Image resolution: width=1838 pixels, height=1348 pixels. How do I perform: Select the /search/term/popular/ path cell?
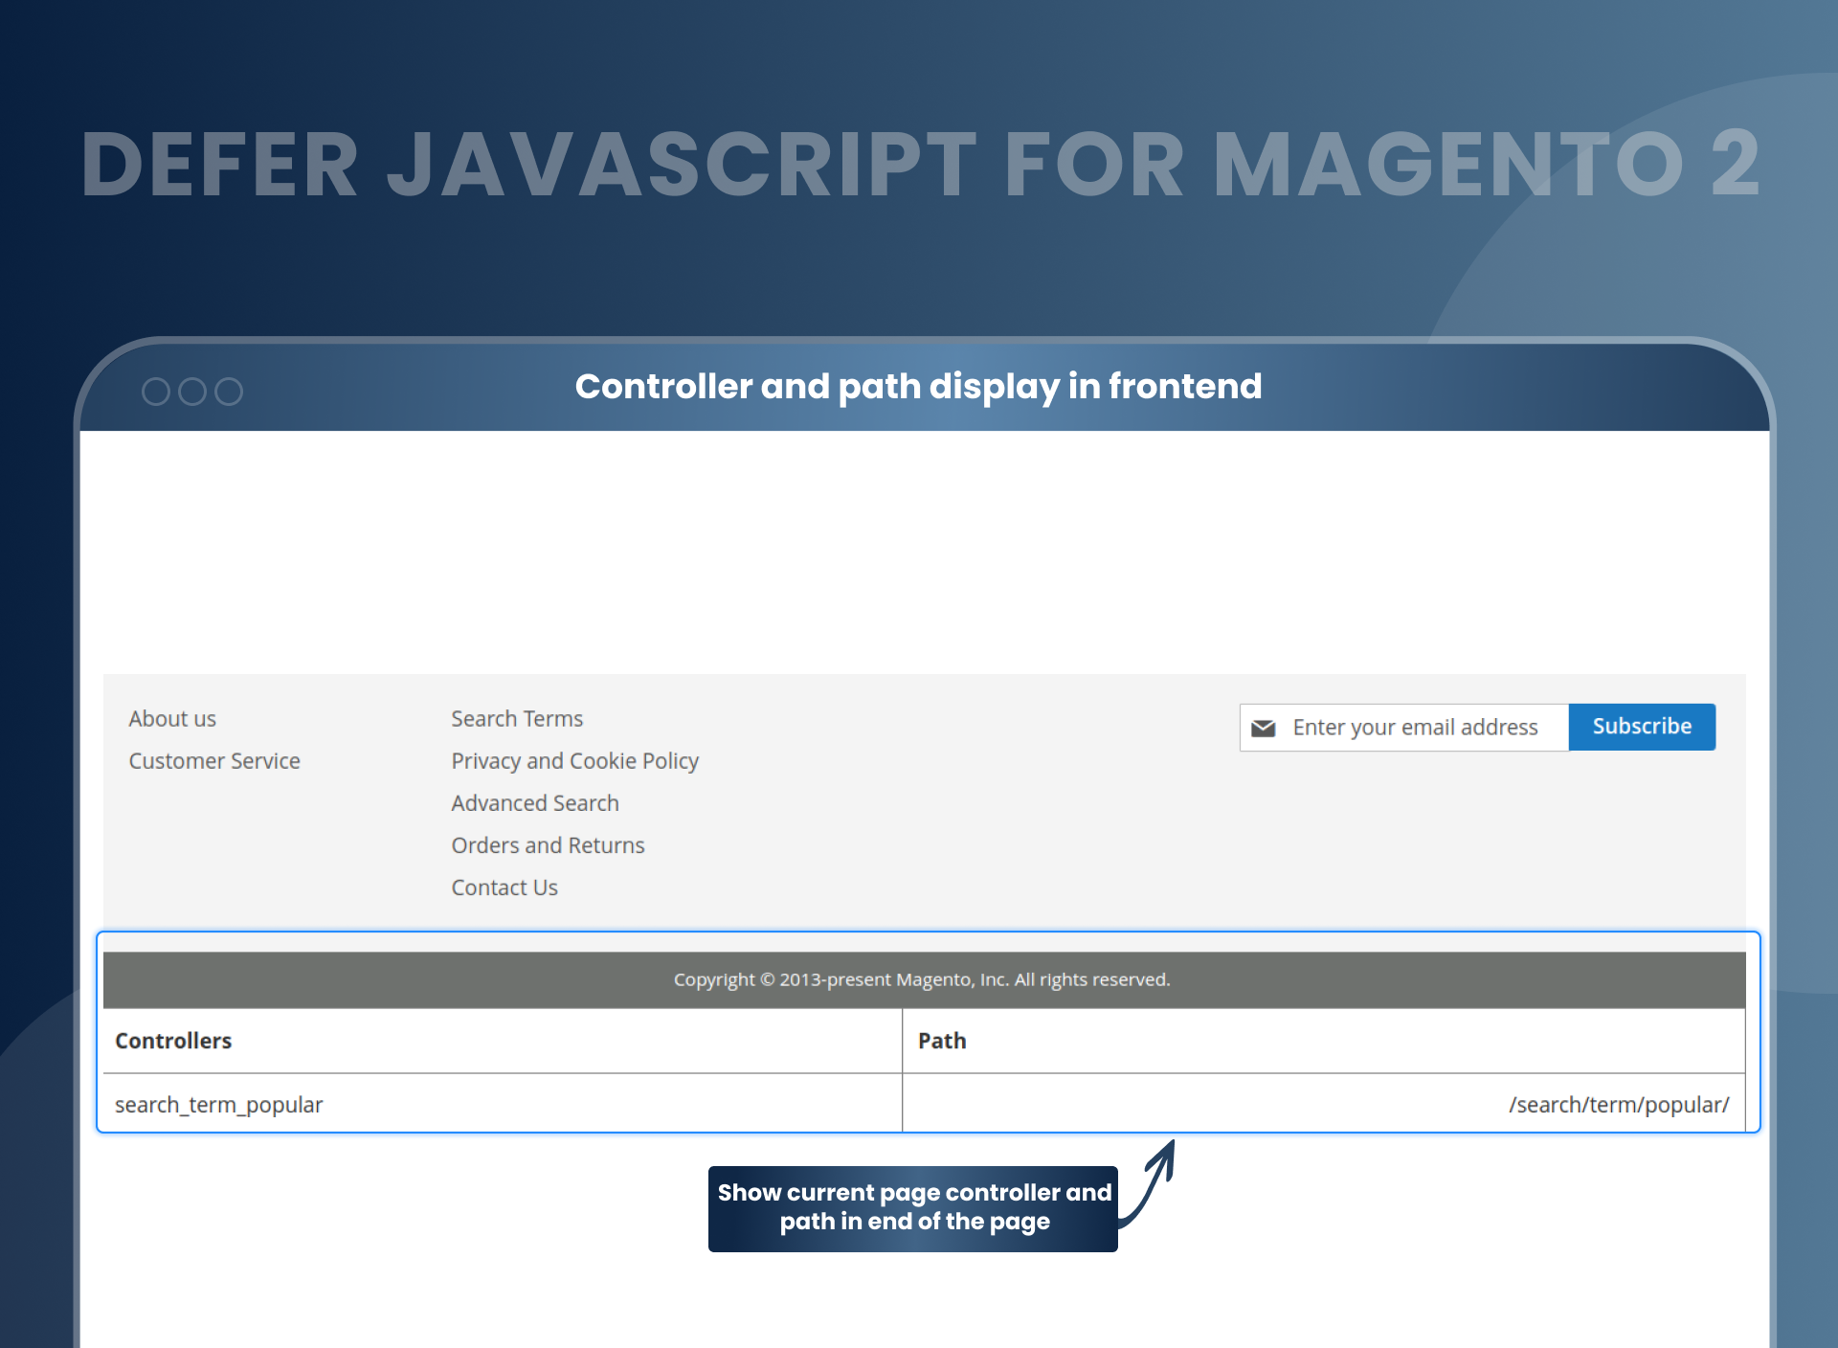click(x=1324, y=1104)
